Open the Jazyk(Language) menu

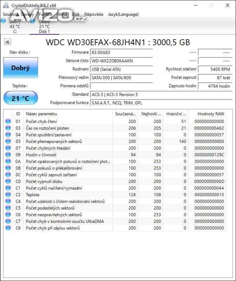[123, 14]
